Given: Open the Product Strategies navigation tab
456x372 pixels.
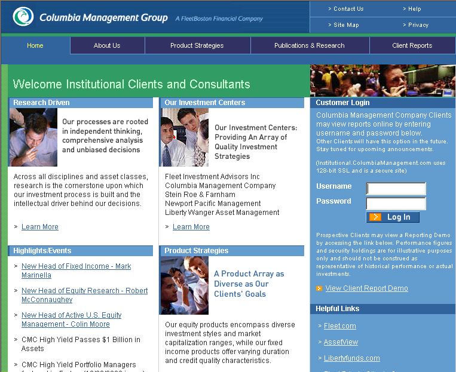Looking at the screenshot, I should pyautogui.click(x=197, y=45).
